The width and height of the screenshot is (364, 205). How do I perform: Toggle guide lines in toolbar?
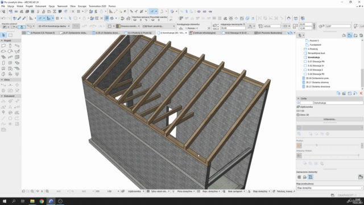(x=40, y=18)
